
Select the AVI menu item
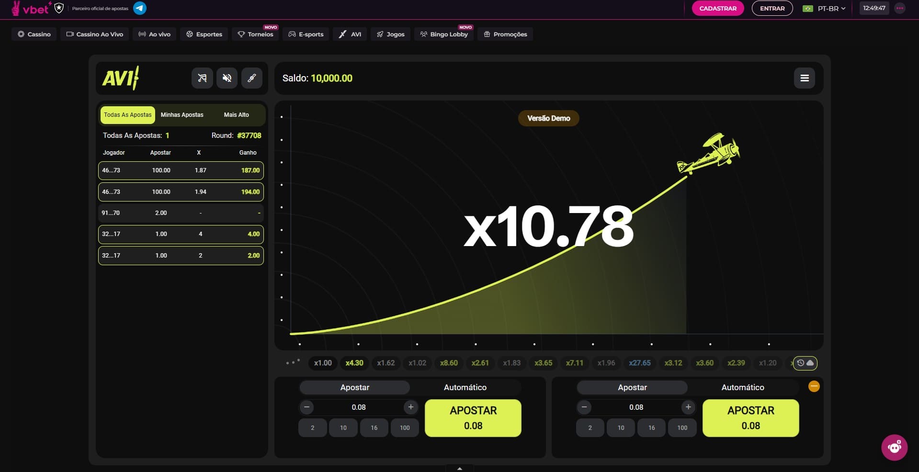pyautogui.click(x=350, y=34)
